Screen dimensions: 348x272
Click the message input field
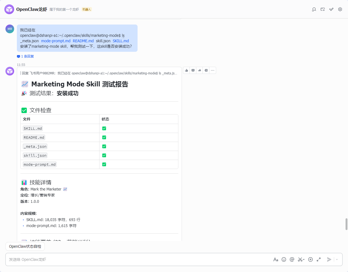tap(136, 259)
